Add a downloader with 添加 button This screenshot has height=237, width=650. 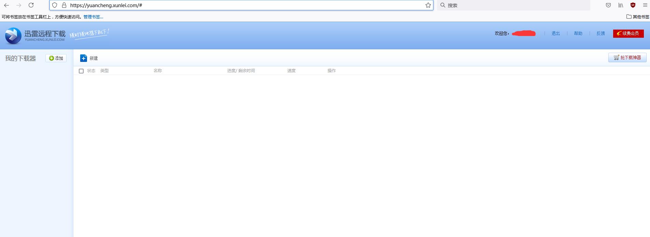[56, 58]
